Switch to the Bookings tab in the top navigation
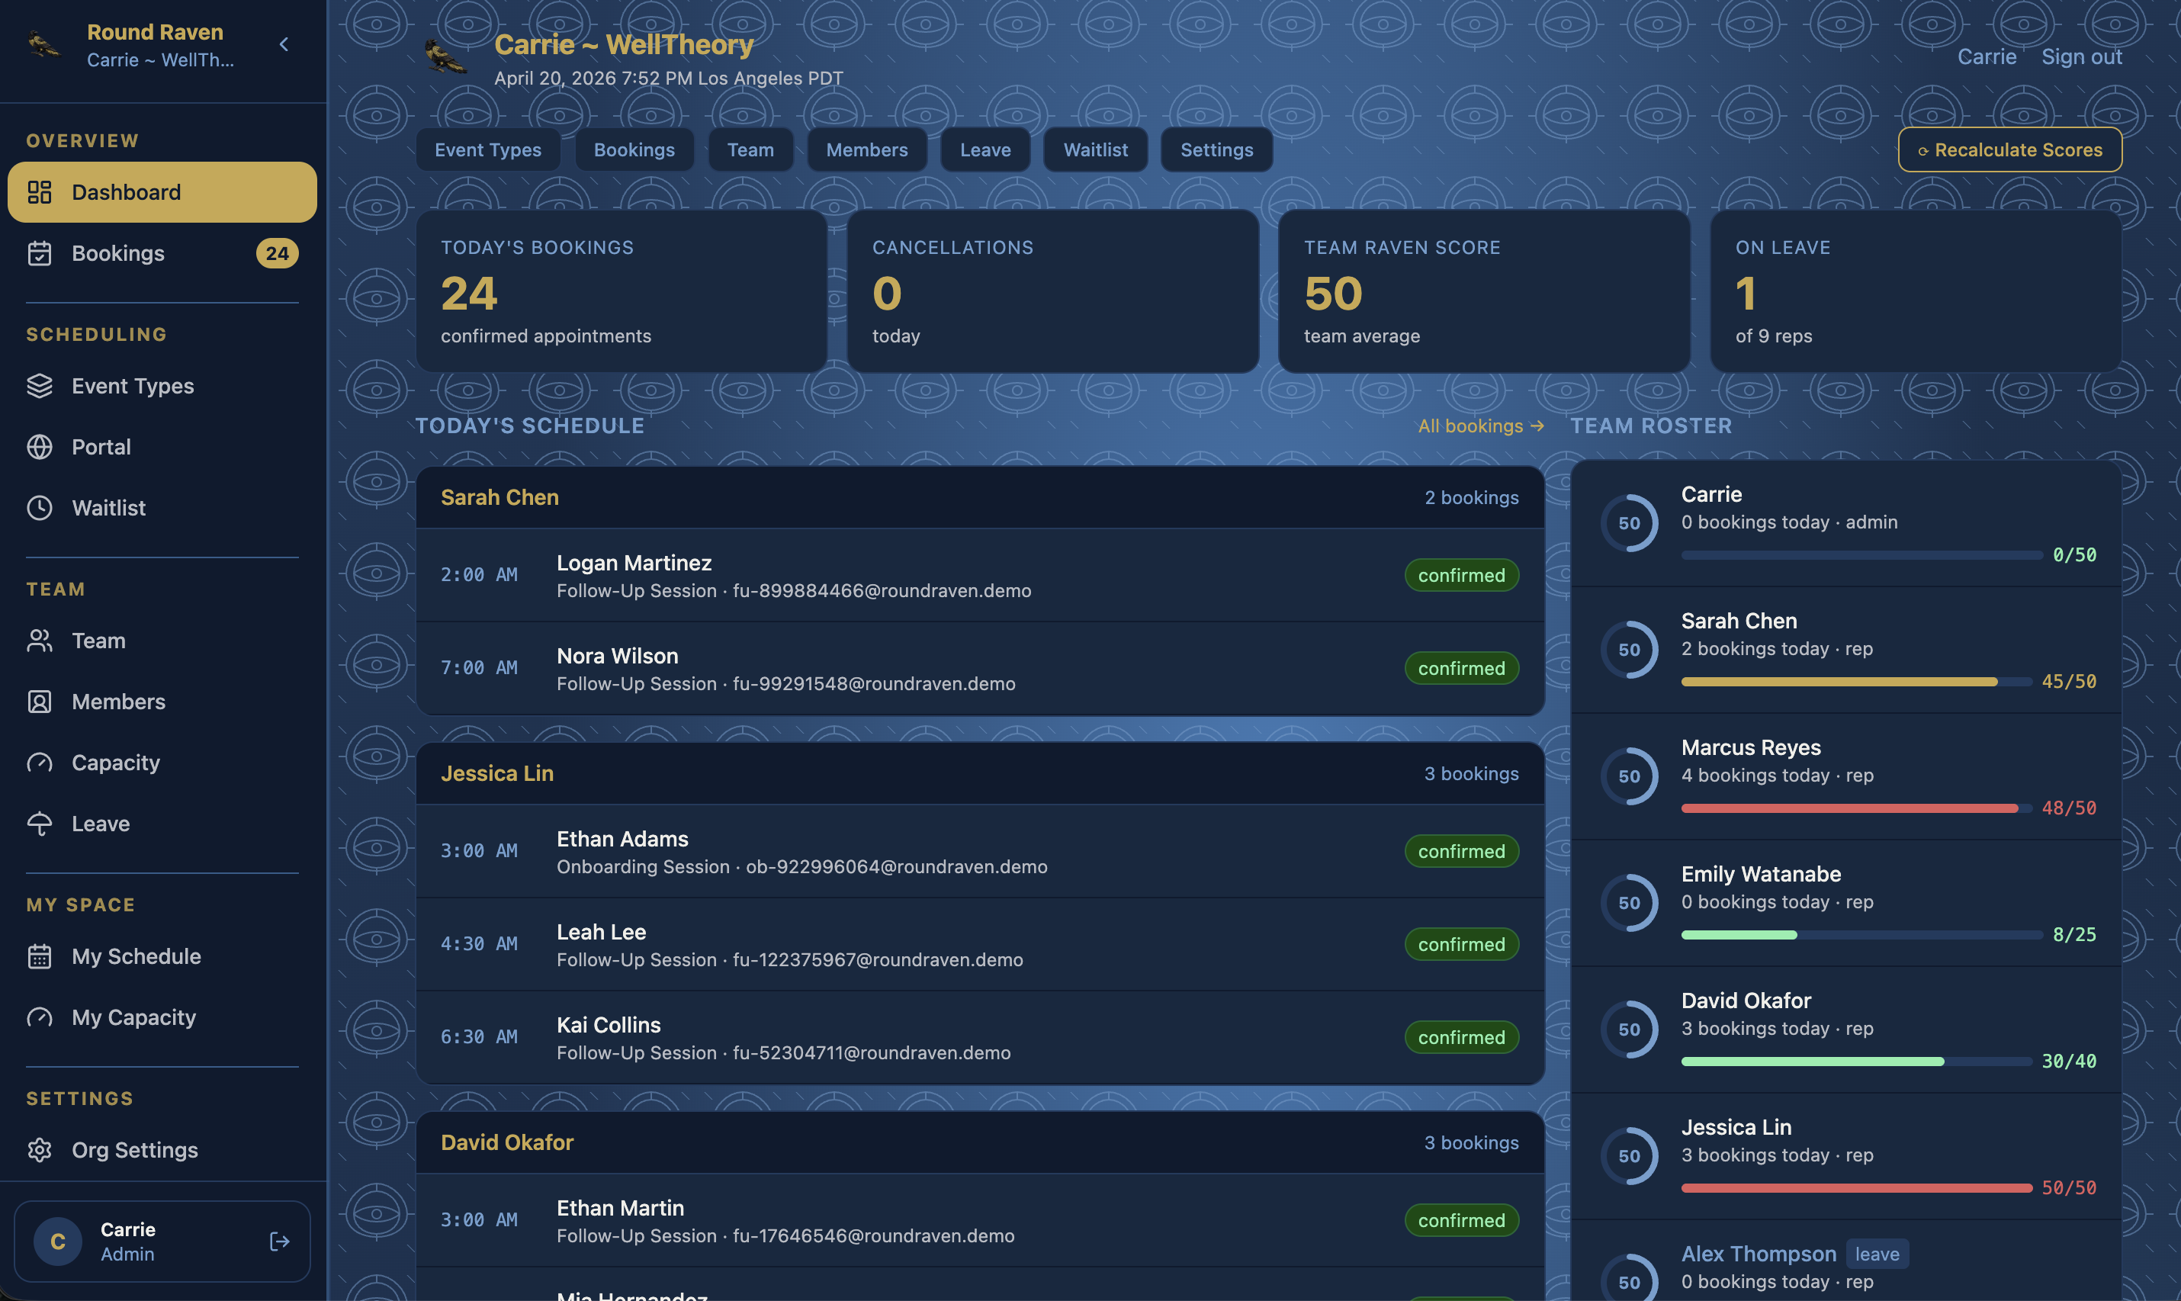 [634, 150]
